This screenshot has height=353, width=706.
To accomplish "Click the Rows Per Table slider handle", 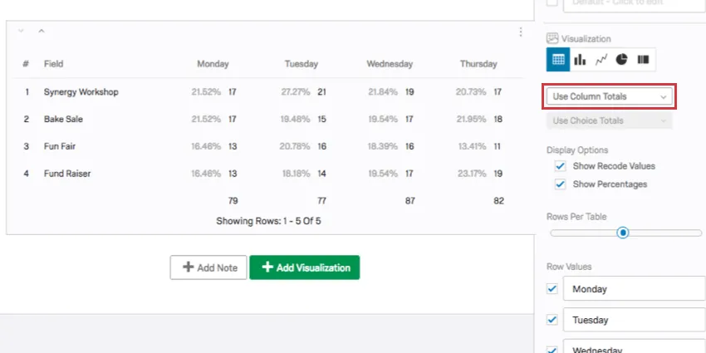I will [623, 233].
